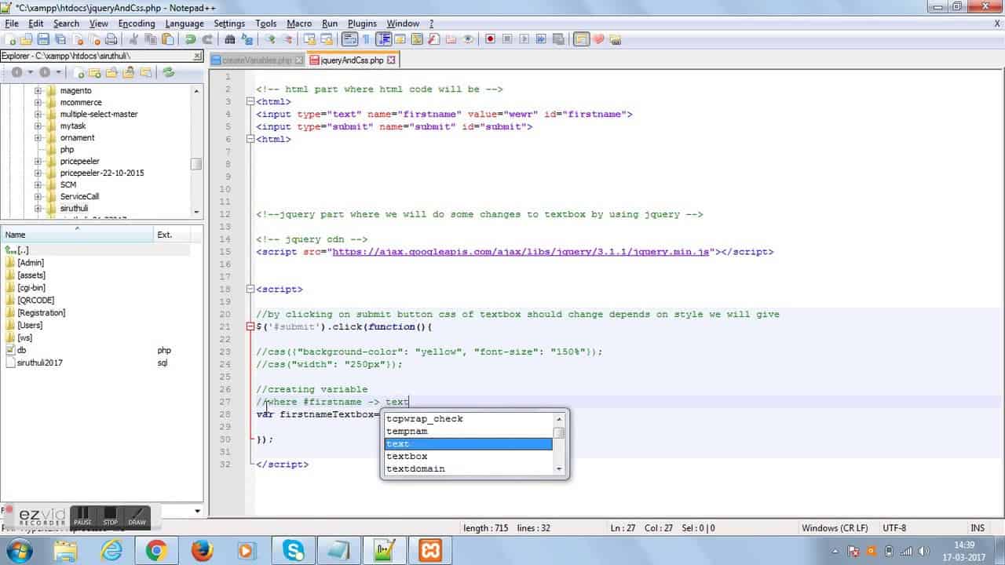This screenshot has height=565, width=1005.
Task: Click the Save All toolbar icon
Action: click(59, 39)
